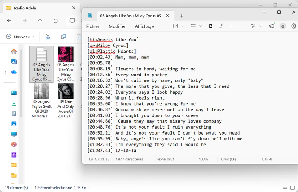Screen dimensions: 298x192
Task: Click the 100% zoom level
Action: 203,159
